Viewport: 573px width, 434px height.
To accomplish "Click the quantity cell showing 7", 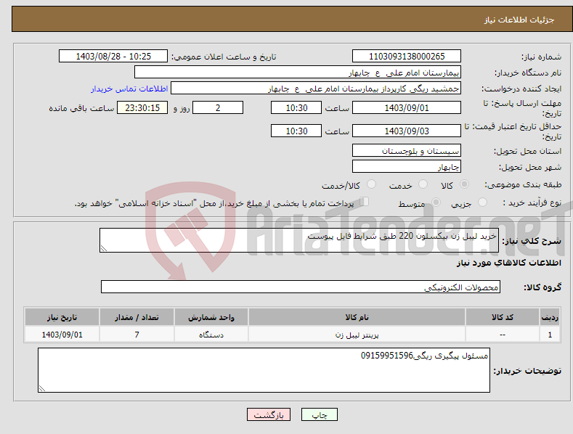I will (x=137, y=335).
